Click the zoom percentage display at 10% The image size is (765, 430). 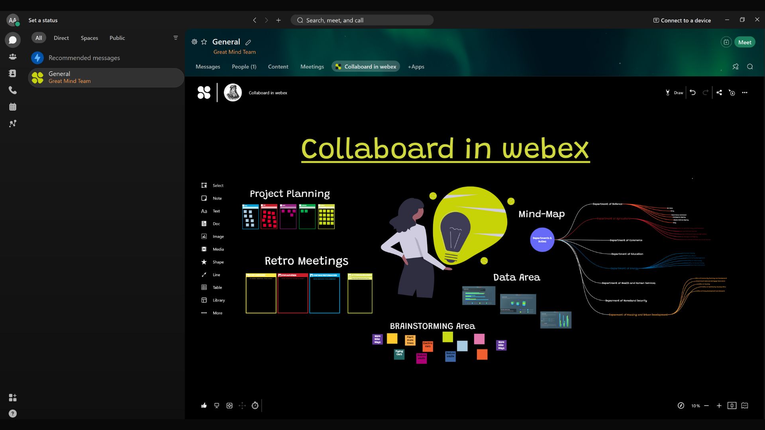695,405
